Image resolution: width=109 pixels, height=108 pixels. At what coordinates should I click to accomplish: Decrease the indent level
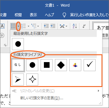point(46,26)
